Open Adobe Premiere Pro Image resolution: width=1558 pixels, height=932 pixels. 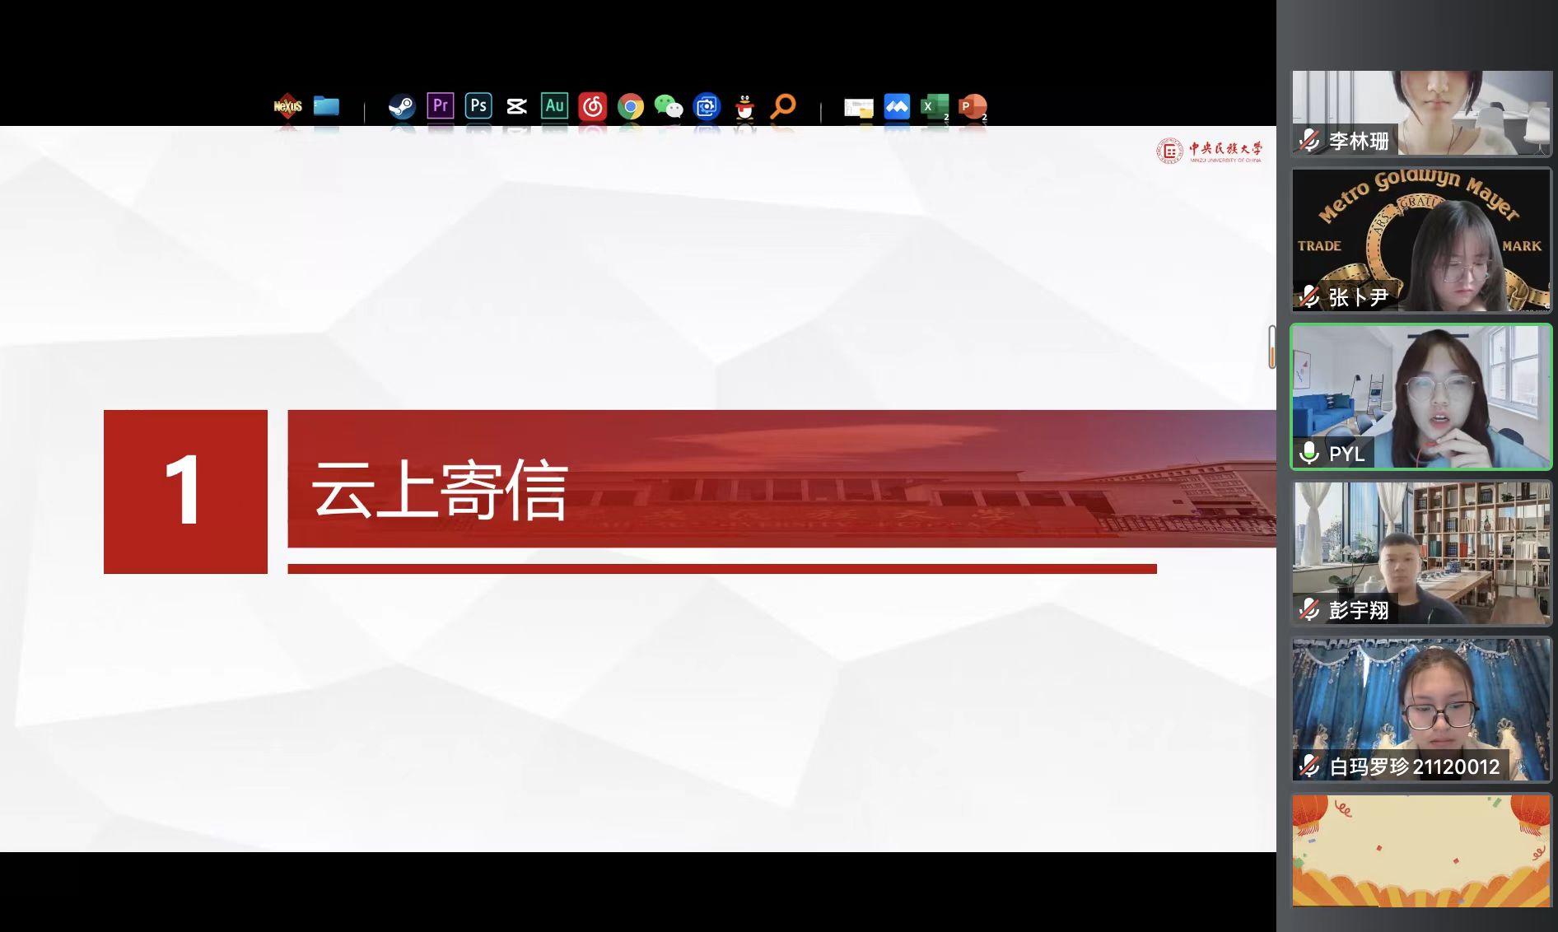[x=441, y=106]
